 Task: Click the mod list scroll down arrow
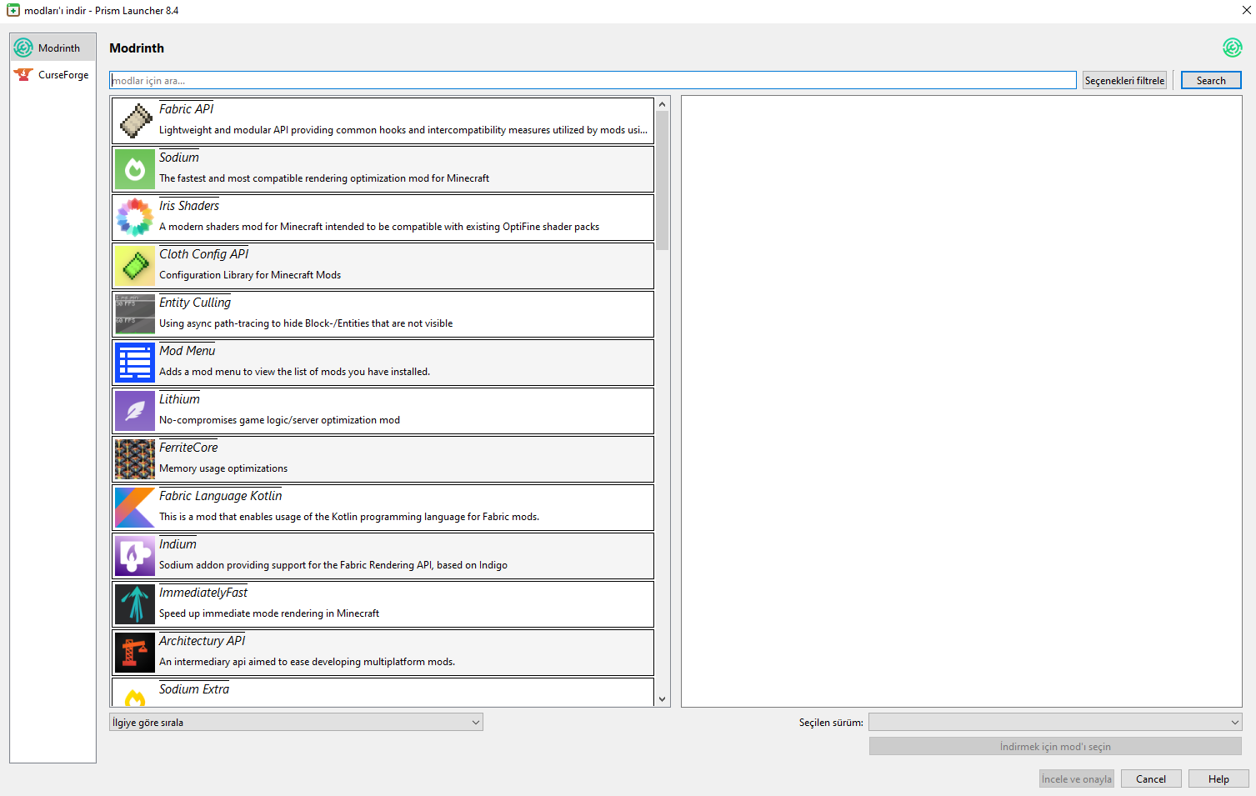click(x=663, y=699)
